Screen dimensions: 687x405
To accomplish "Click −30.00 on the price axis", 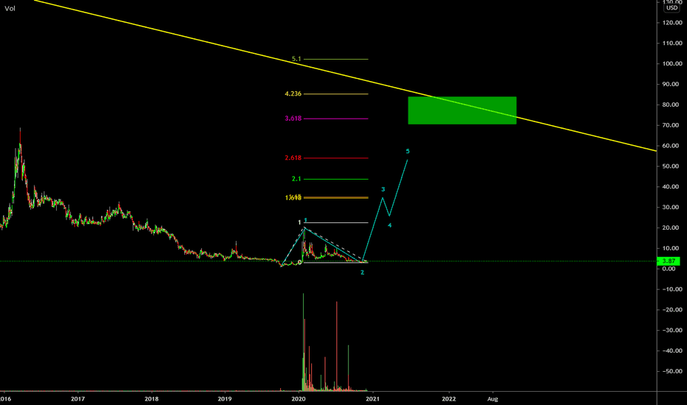I will click(672, 330).
